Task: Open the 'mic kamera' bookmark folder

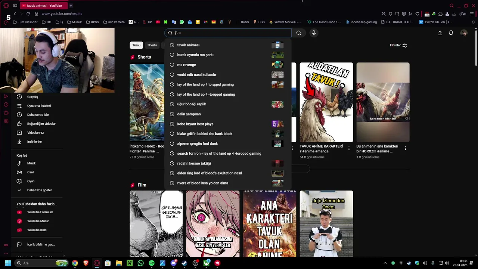Action: [x=114, y=22]
